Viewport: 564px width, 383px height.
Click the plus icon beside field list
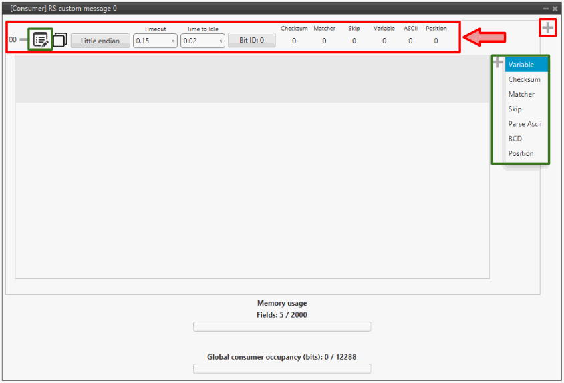click(x=497, y=63)
